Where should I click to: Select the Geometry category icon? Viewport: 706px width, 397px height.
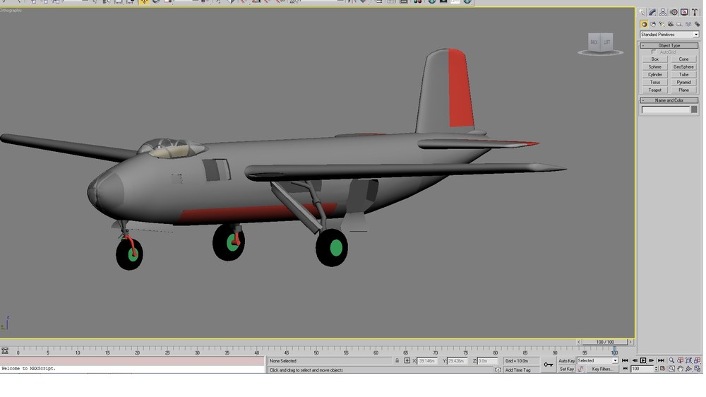[x=644, y=24]
